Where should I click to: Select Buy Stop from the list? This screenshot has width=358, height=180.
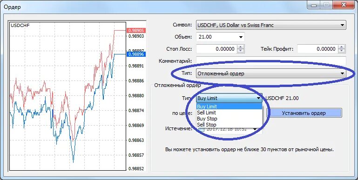tap(229, 119)
